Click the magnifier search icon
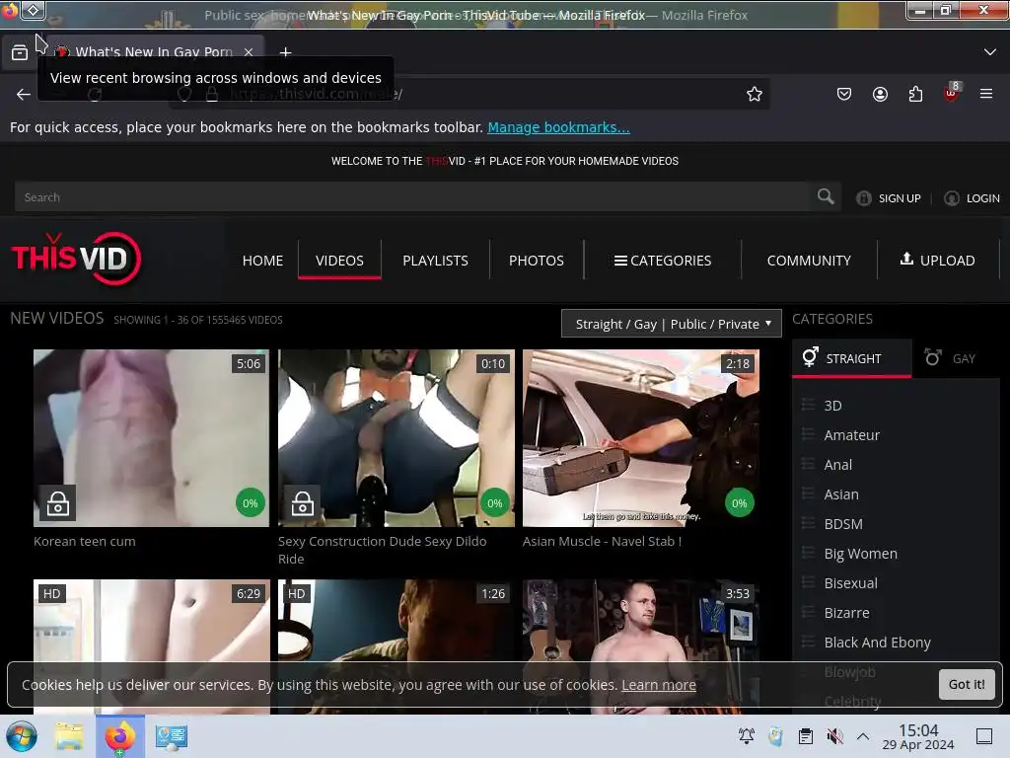 [826, 196]
